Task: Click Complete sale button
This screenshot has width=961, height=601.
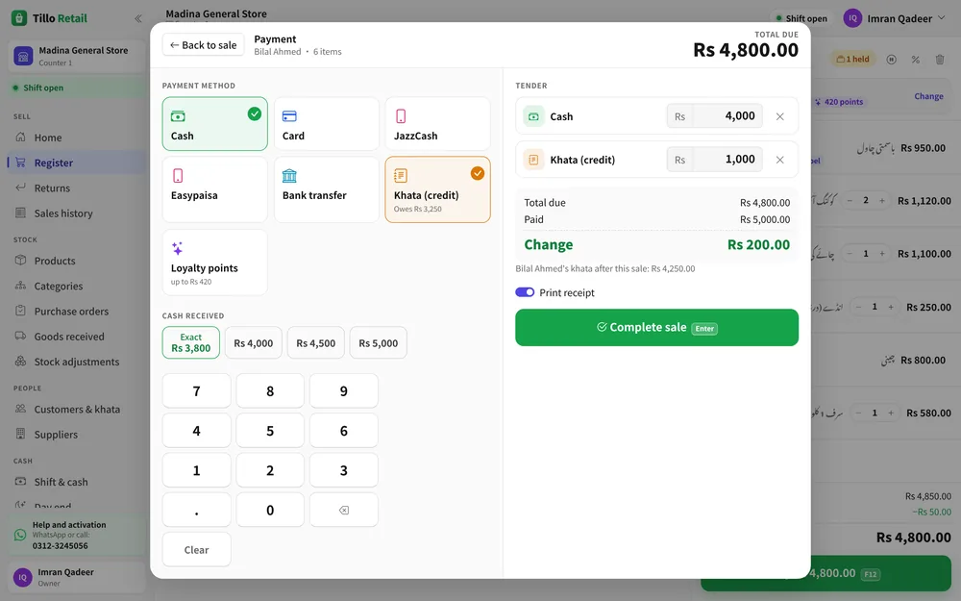Action: pos(656,328)
